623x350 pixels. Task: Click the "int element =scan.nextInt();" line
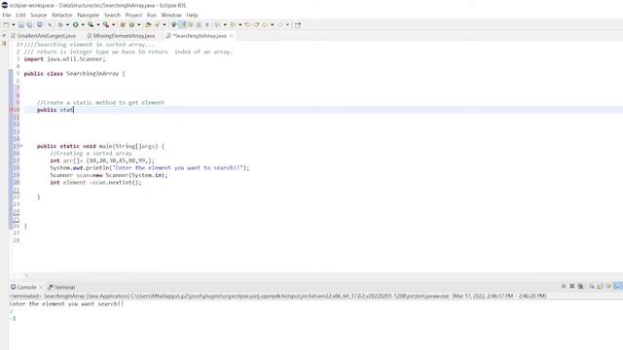(x=95, y=183)
